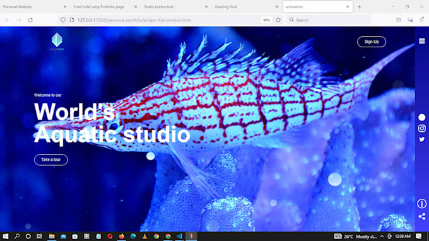Image resolution: width=429 pixels, height=241 pixels.
Task: Click the browser Search box
Action: pyautogui.click(x=328, y=20)
